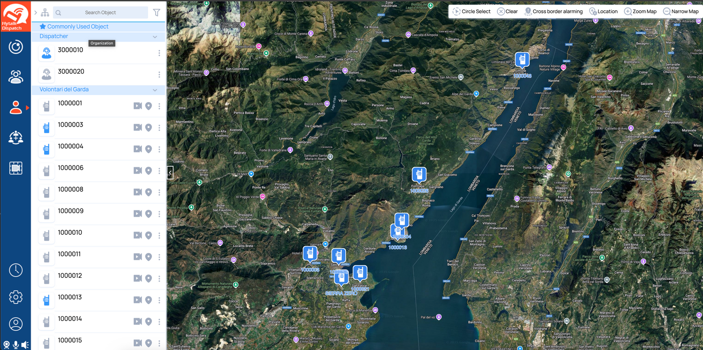Image resolution: width=703 pixels, height=350 pixels.
Task: Click Location in map toolbar
Action: point(604,11)
